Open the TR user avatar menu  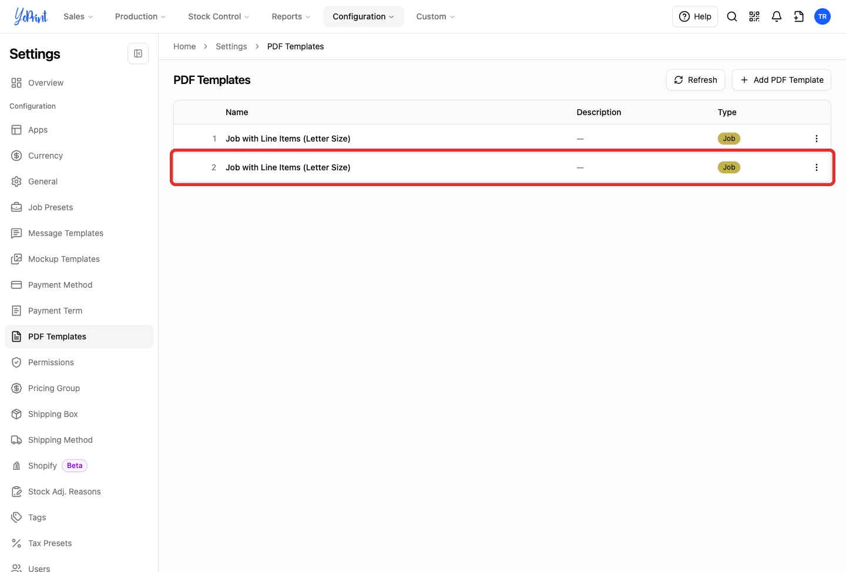[x=822, y=16]
